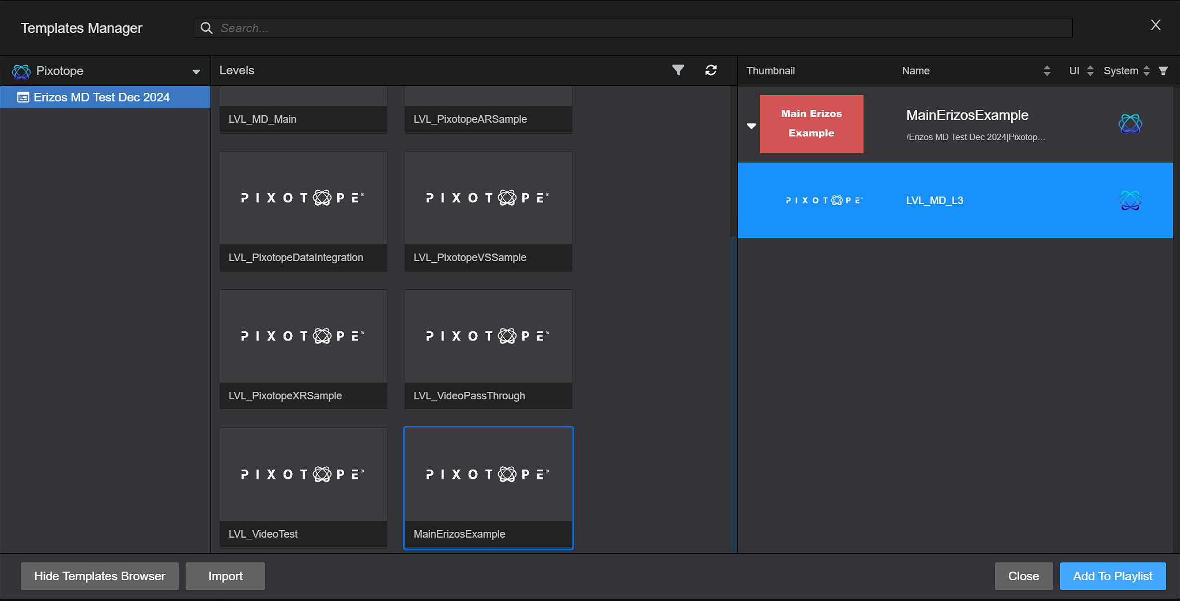1180x601 pixels.
Task: Select the LVL_PixotopeXRSample level thumbnail
Action: tap(303, 337)
